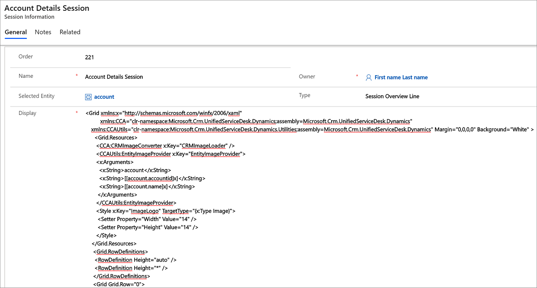Click the Owner field label
The width and height of the screenshot is (537, 288).
tap(307, 76)
